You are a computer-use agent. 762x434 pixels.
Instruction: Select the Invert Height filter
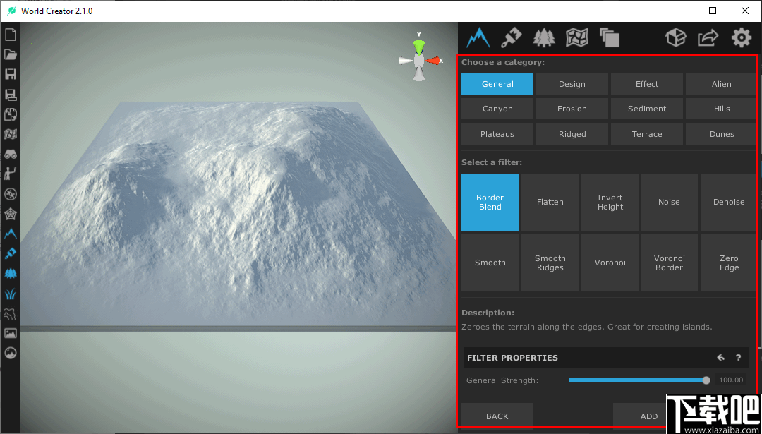click(610, 203)
